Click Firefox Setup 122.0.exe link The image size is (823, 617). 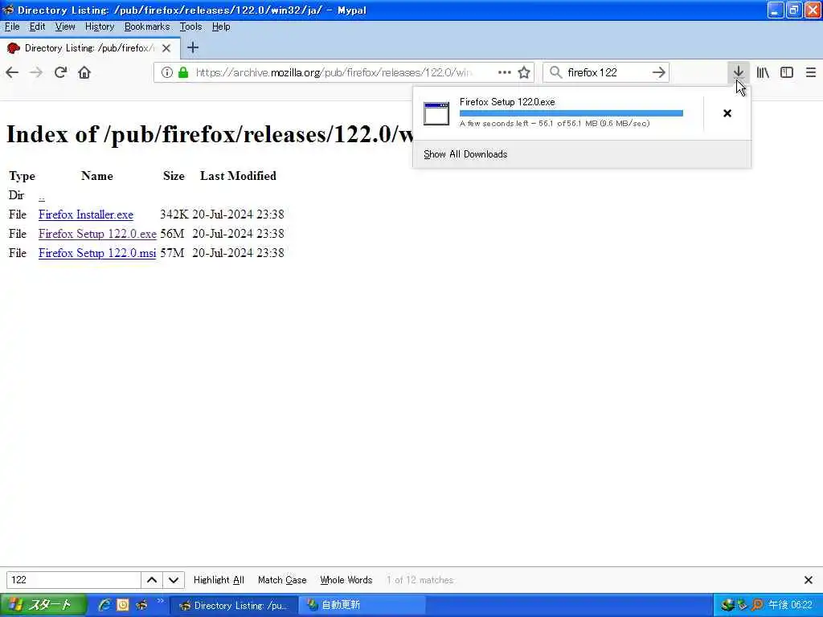point(97,234)
